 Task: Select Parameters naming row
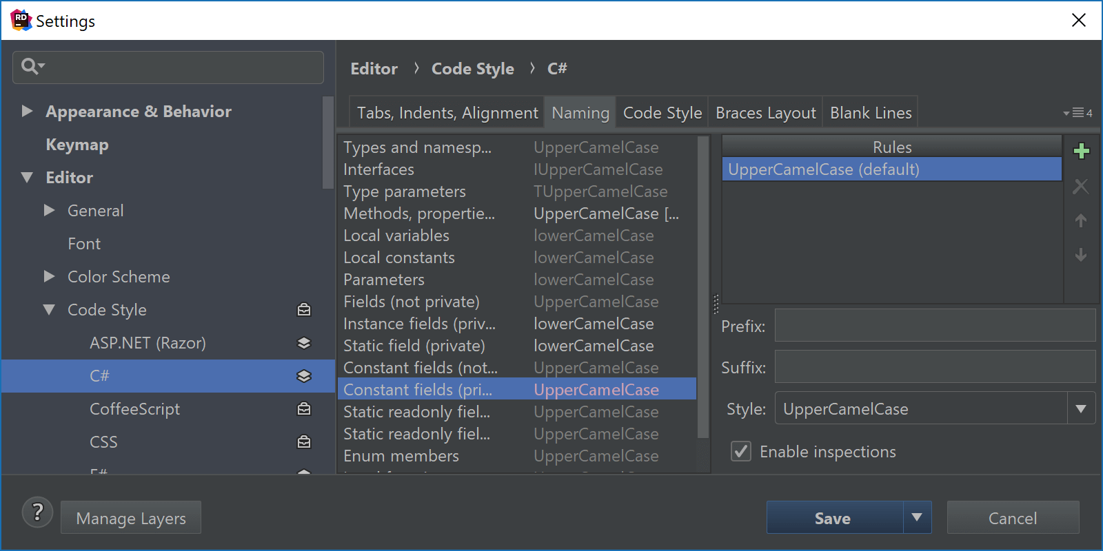coord(517,280)
